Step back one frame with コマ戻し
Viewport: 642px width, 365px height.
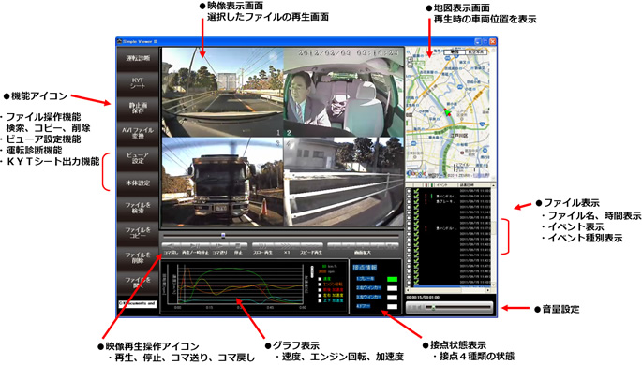click(x=171, y=245)
